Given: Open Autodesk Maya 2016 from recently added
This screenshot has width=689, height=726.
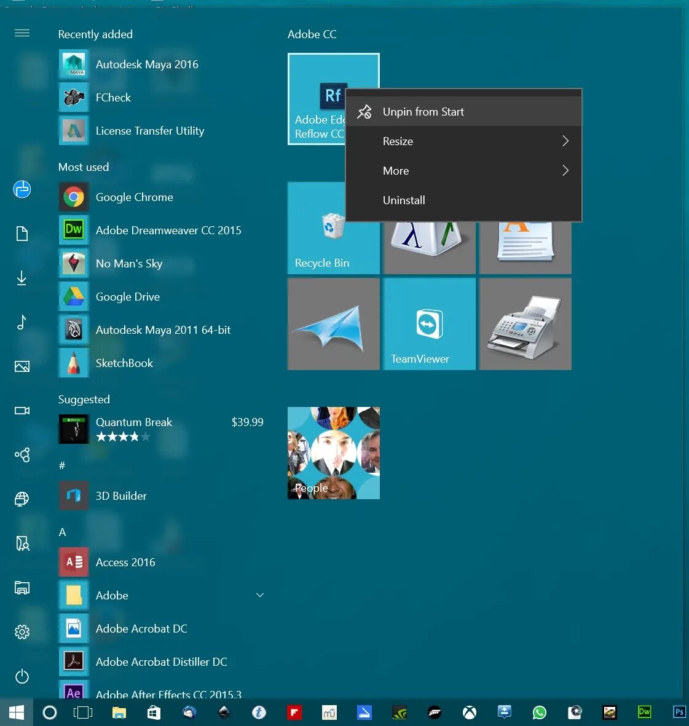Looking at the screenshot, I should tap(160, 65).
